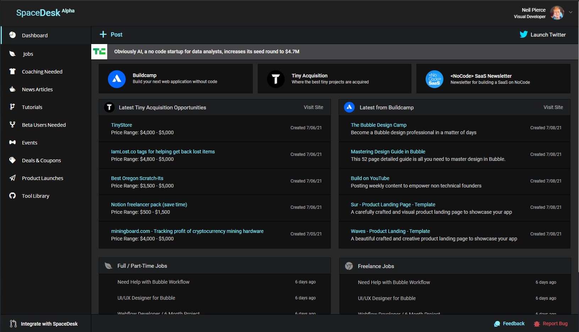Click the icon beside Freelance Jobs heading
The width and height of the screenshot is (579, 332).
[349, 266]
